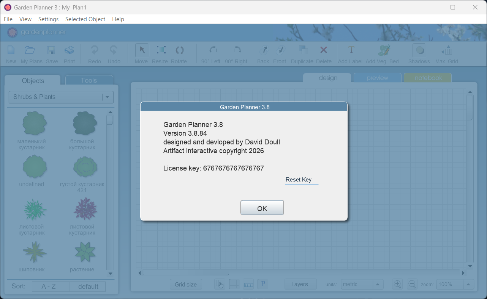This screenshot has width=487, height=299.
Task: Select the густой кустарник 421 thumbnail
Action: [85, 166]
